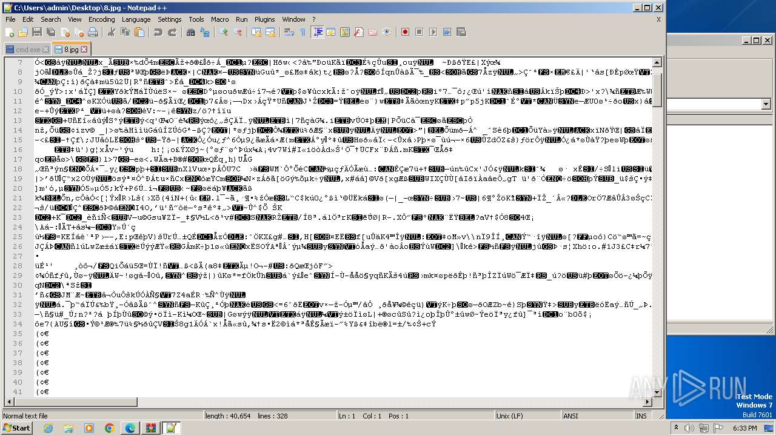
Task: Click the INS status bar indicator
Action: click(x=641, y=416)
